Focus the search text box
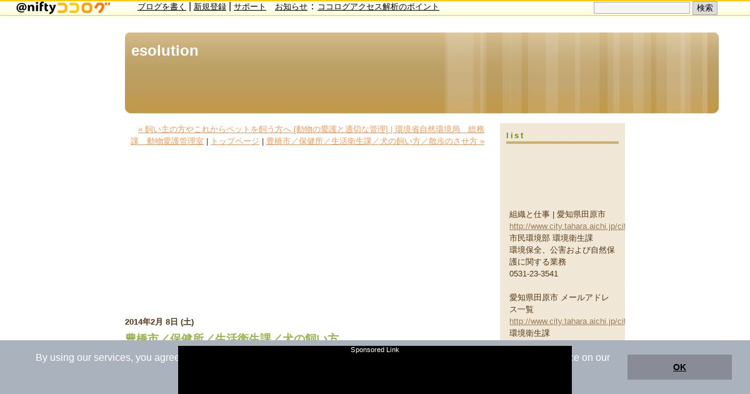The image size is (750, 394). point(642,8)
